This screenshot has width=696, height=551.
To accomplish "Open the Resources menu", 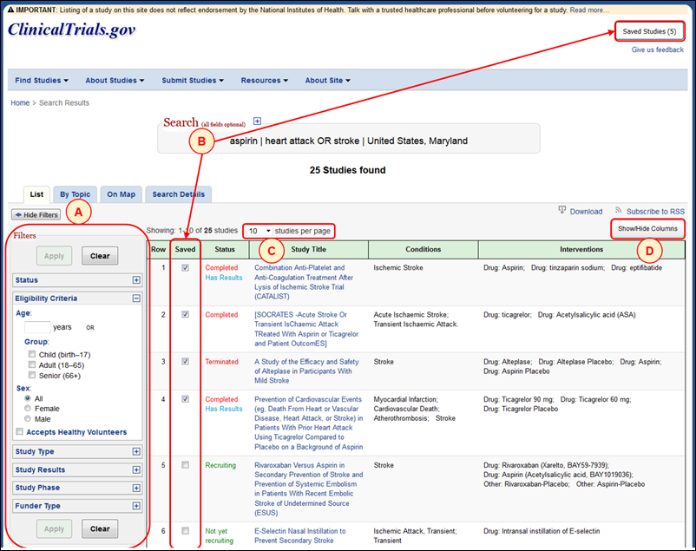I will (x=265, y=81).
